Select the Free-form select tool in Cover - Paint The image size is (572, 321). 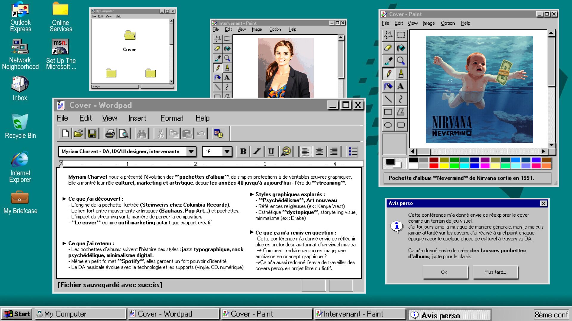[x=388, y=35]
